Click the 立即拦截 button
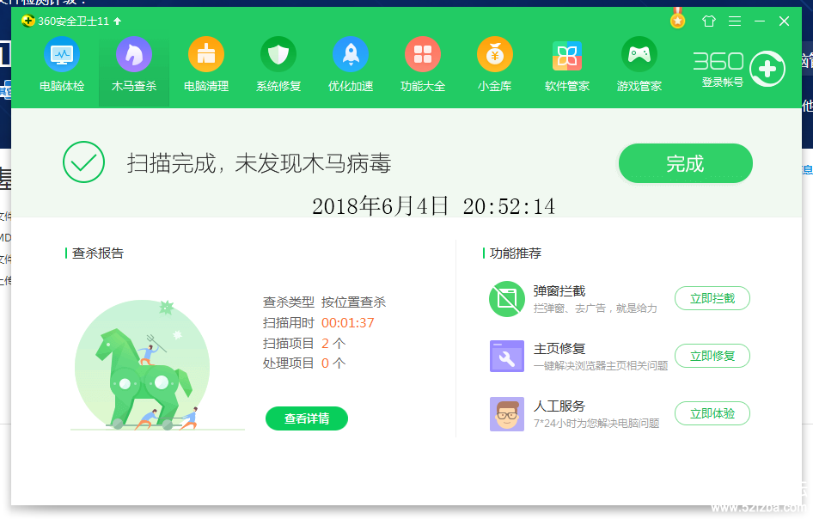 pos(712,299)
